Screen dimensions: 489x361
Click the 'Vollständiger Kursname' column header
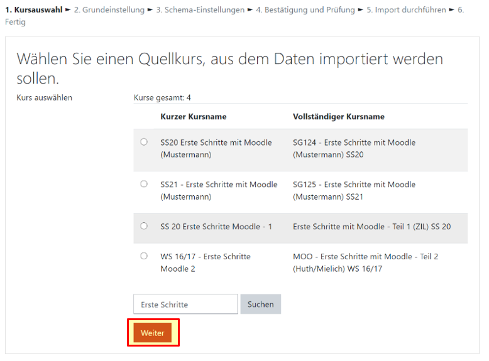click(x=339, y=117)
